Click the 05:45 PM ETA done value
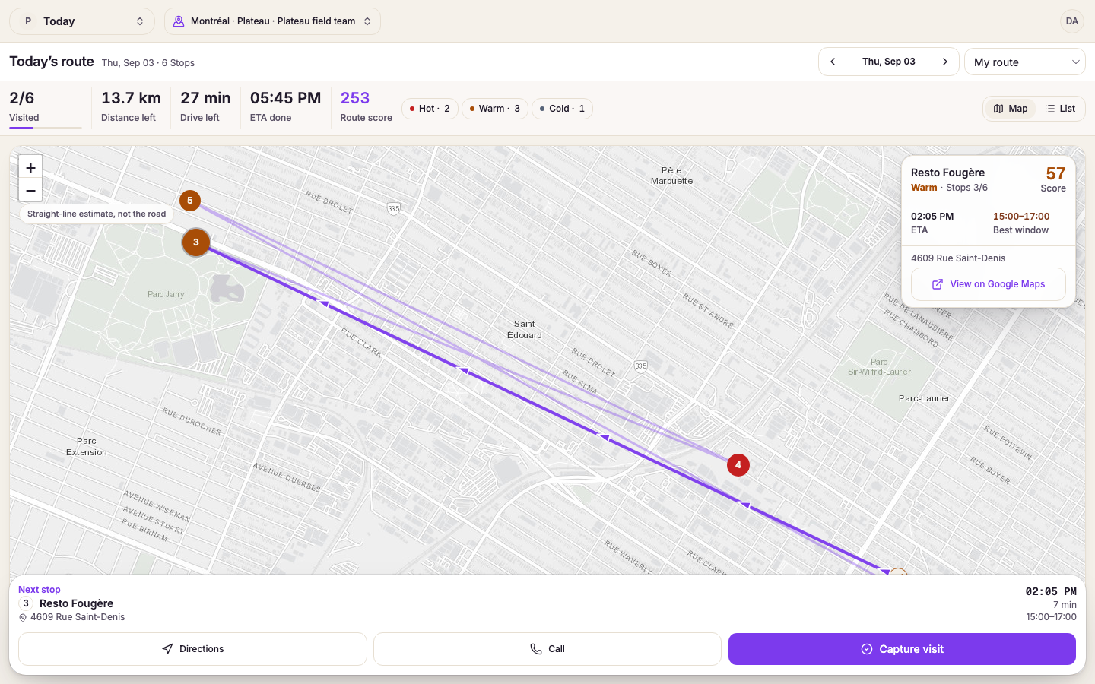Viewport: 1095px width, 684px height. (x=286, y=98)
